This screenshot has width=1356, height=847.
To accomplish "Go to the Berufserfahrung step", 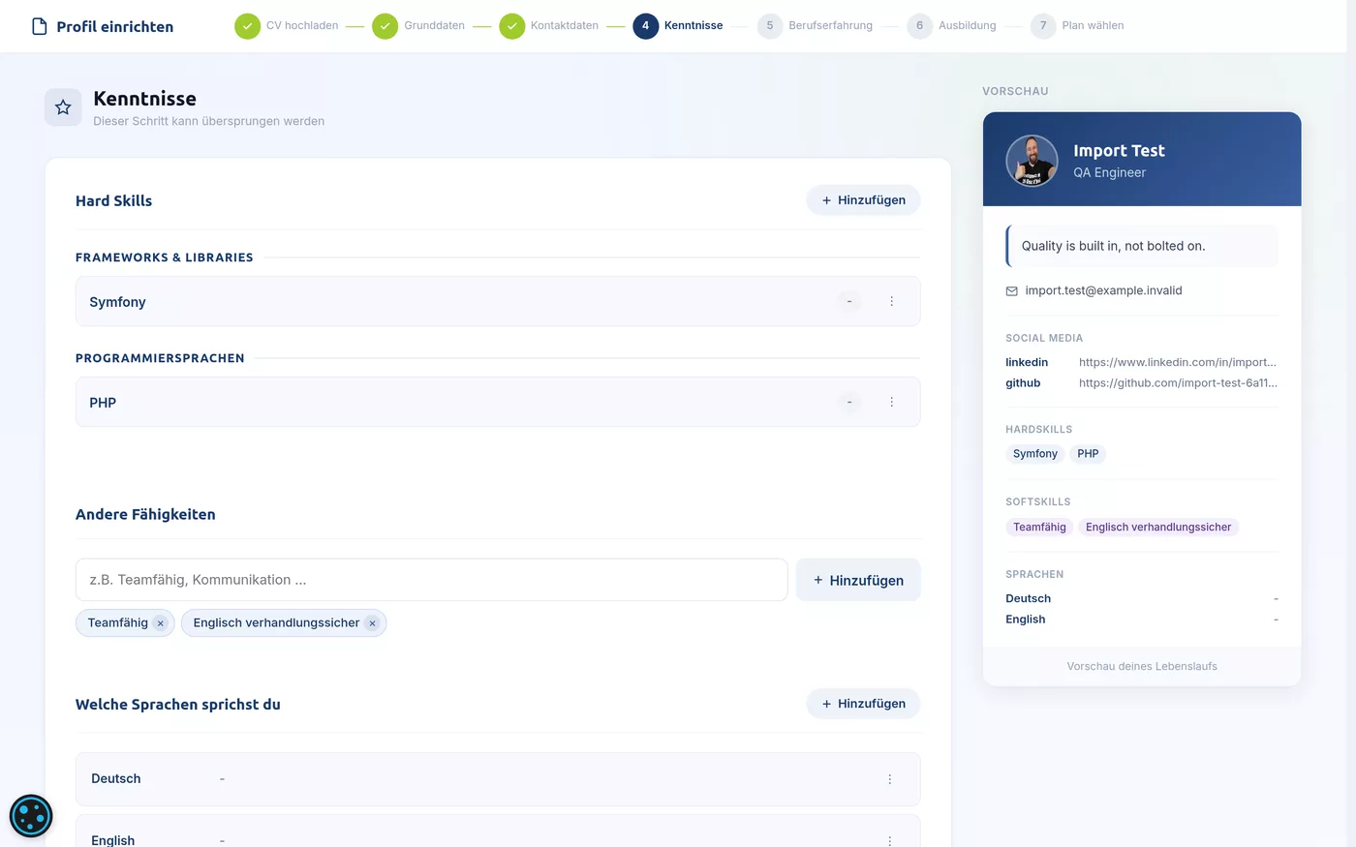I will (830, 26).
